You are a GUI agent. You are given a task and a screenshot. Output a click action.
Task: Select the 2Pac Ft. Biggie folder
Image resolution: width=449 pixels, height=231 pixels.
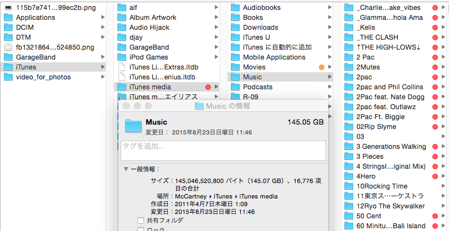[395, 117]
